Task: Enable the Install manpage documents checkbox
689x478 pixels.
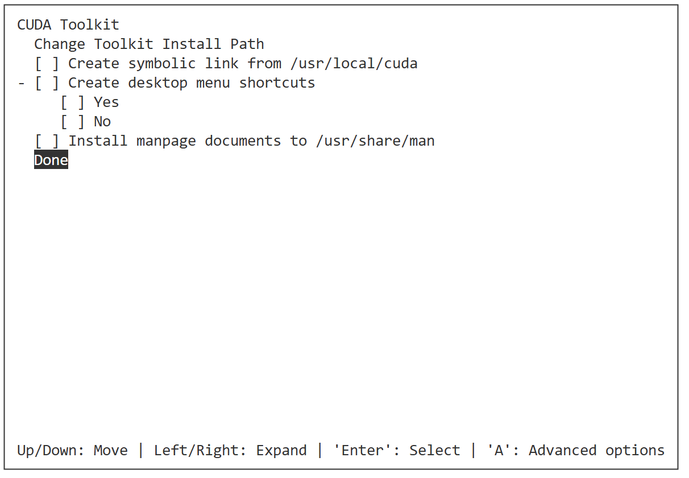Action: (x=47, y=141)
